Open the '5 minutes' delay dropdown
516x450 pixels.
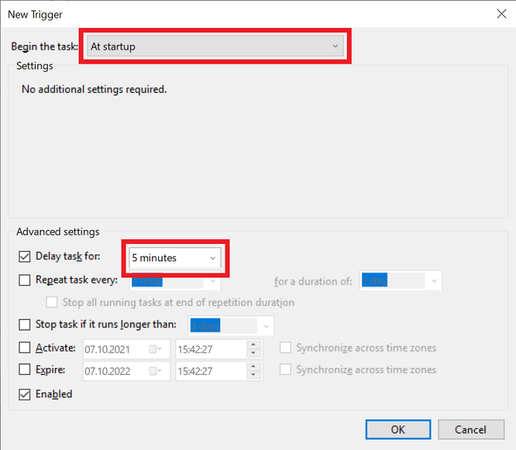[175, 258]
